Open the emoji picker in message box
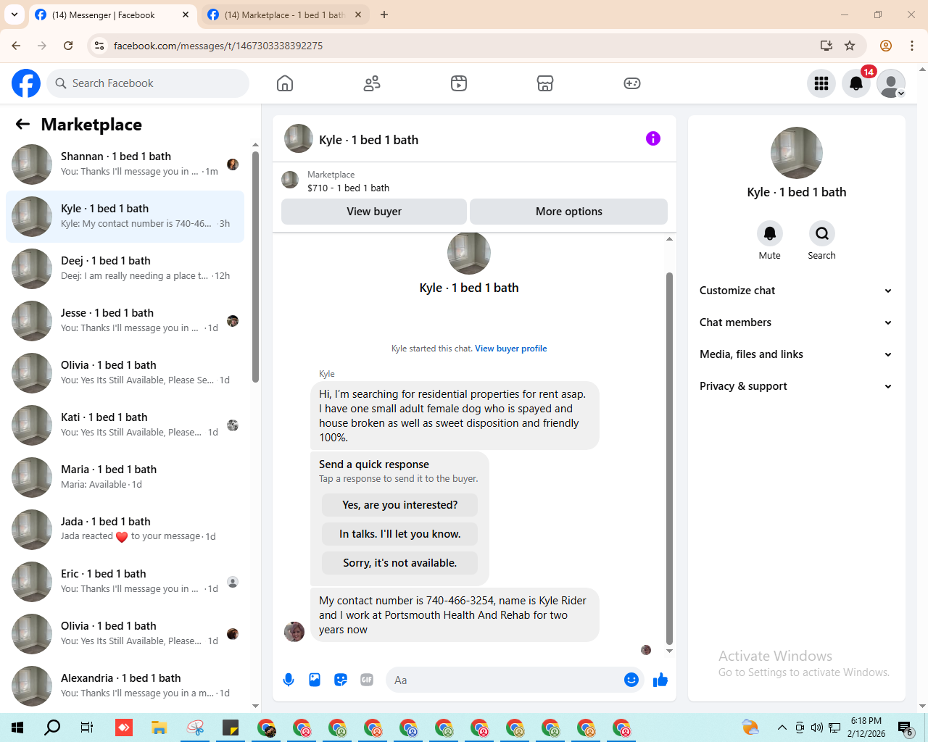The height and width of the screenshot is (742, 928). (x=631, y=680)
